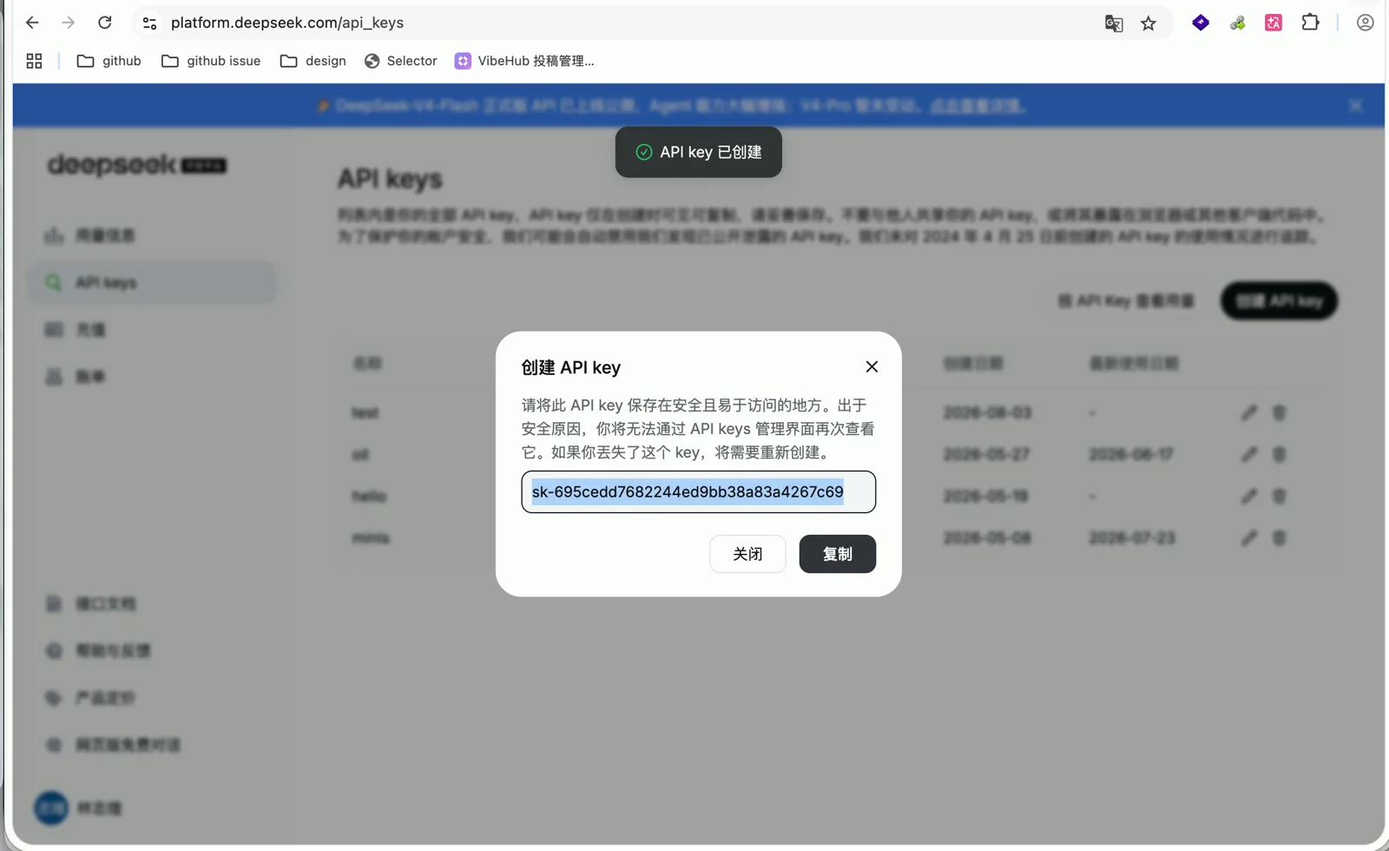Click the API key 已创建 toast notification

699,152
